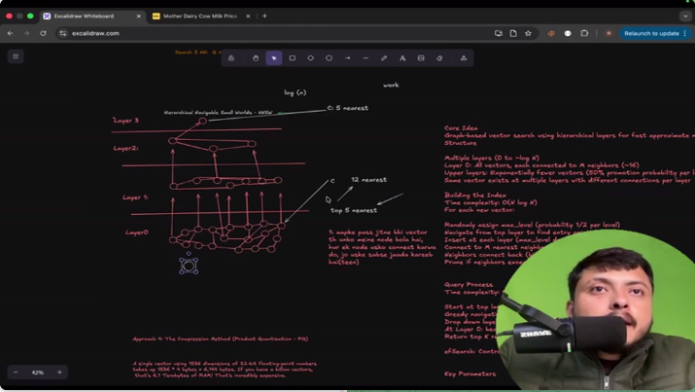This screenshot has height=392, width=695.
Task: Select the Selection arrow tool
Action: [x=274, y=58]
